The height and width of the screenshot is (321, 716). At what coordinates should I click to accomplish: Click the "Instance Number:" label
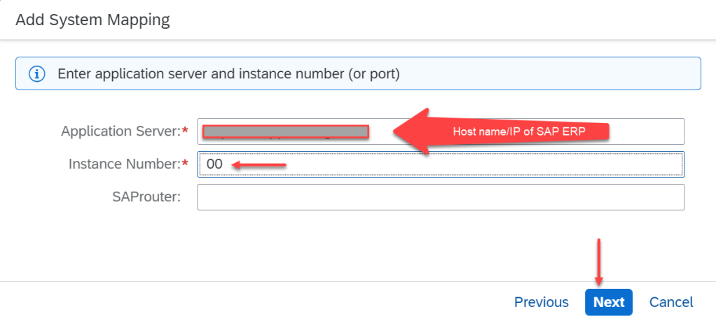tap(125, 164)
